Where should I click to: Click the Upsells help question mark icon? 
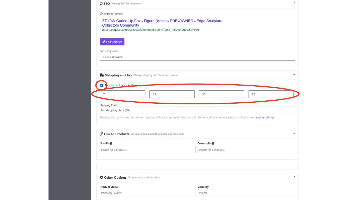(x=111, y=144)
